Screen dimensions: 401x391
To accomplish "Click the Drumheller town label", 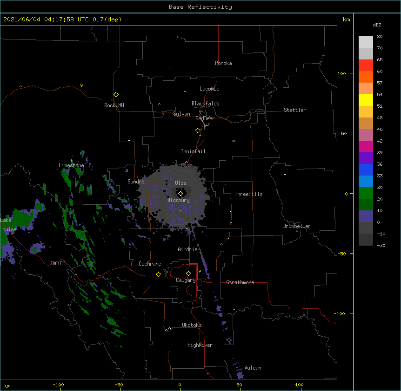I will point(297,226).
